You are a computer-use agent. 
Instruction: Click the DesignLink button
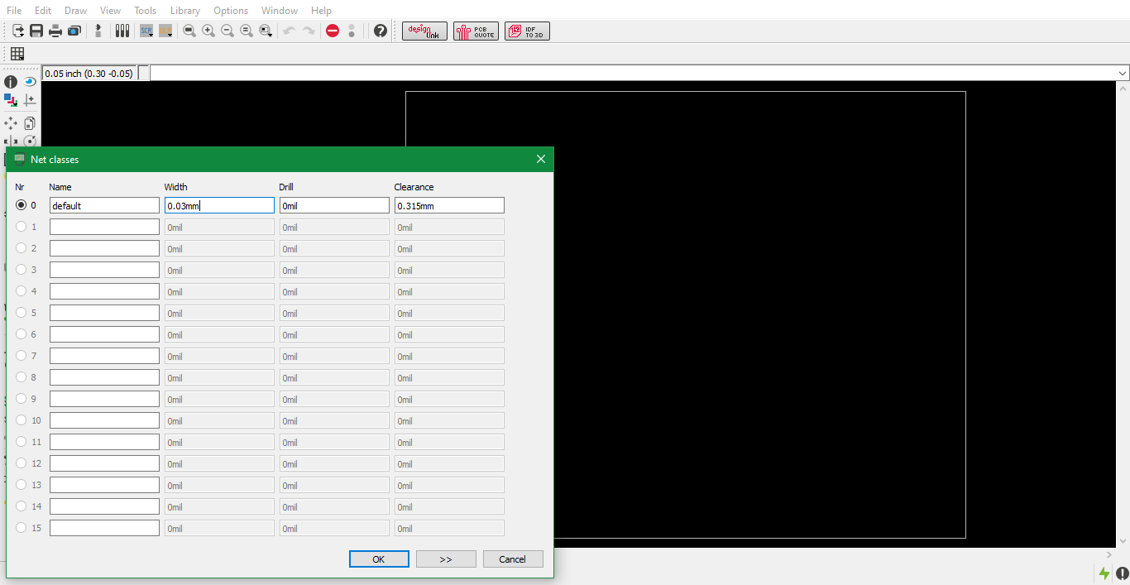(x=425, y=31)
